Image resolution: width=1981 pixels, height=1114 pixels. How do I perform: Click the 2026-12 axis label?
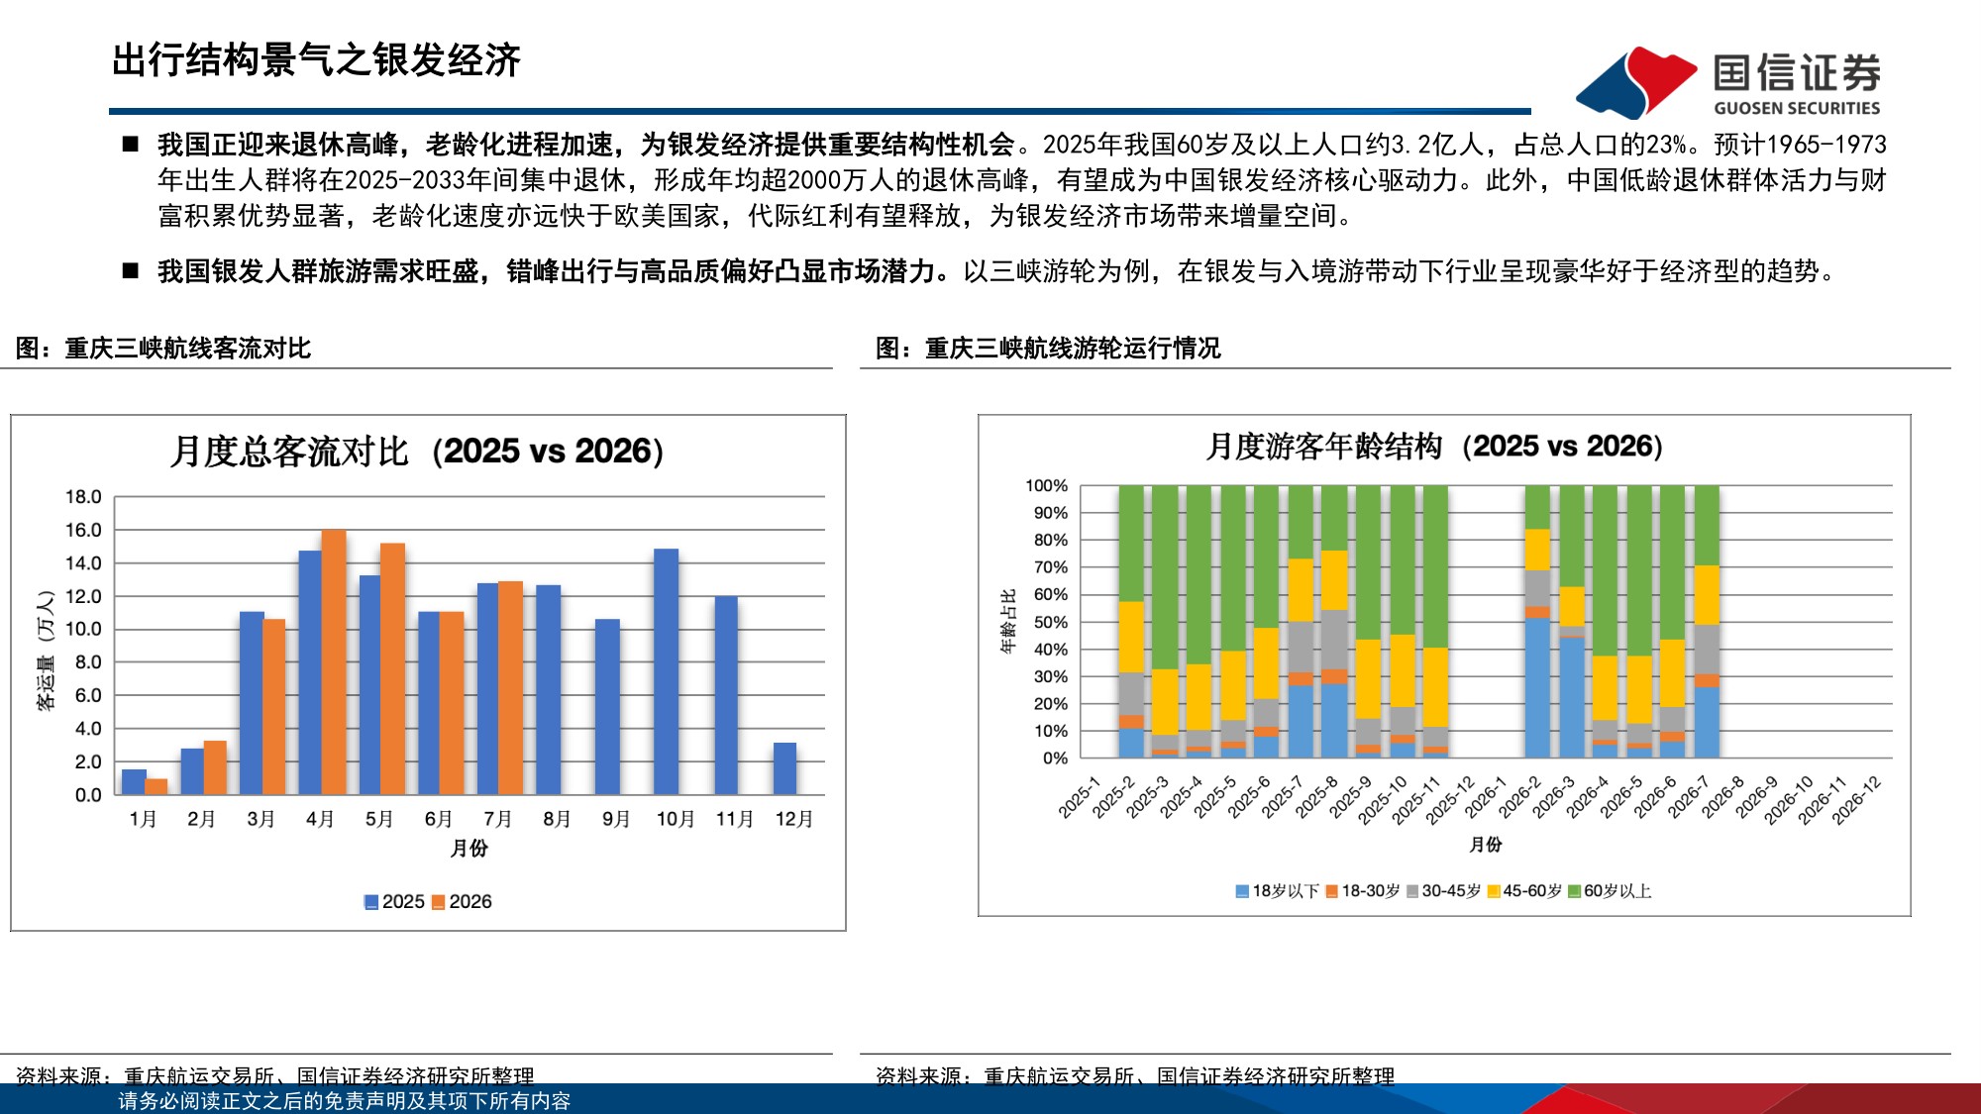(1857, 800)
